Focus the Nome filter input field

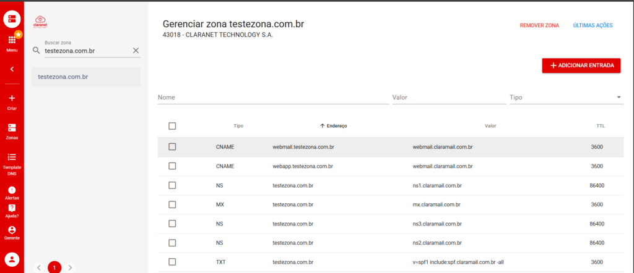tap(272, 98)
